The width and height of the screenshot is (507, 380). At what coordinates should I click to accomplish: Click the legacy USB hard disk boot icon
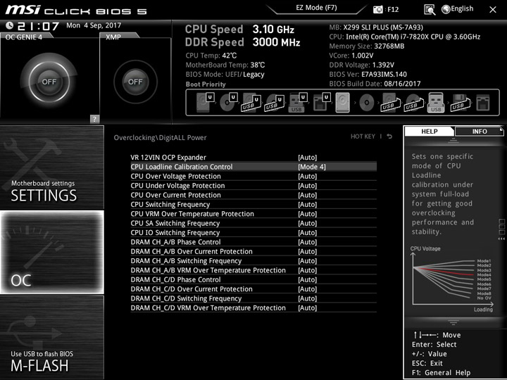390,103
